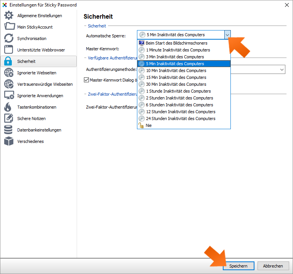Select 12 Stunden Inaktivität des Computers

click(184, 112)
